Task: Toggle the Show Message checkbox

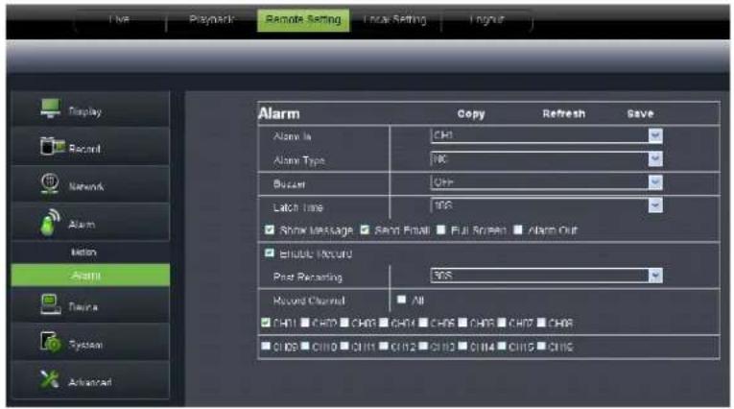Action: click(270, 229)
